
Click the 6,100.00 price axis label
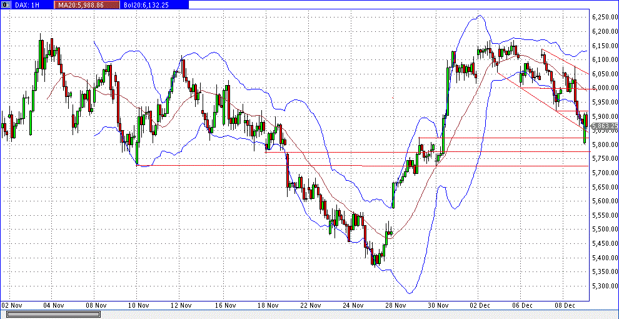(x=605, y=59)
